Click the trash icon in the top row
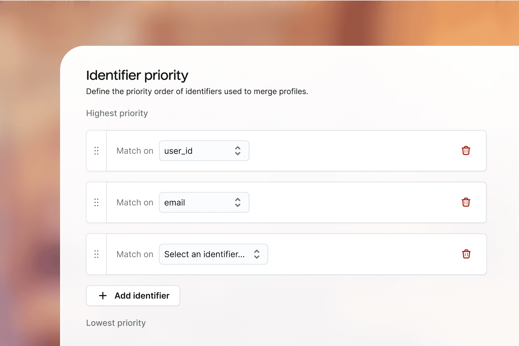Image resolution: width=519 pixels, height=346 pixels. (466, 151)
